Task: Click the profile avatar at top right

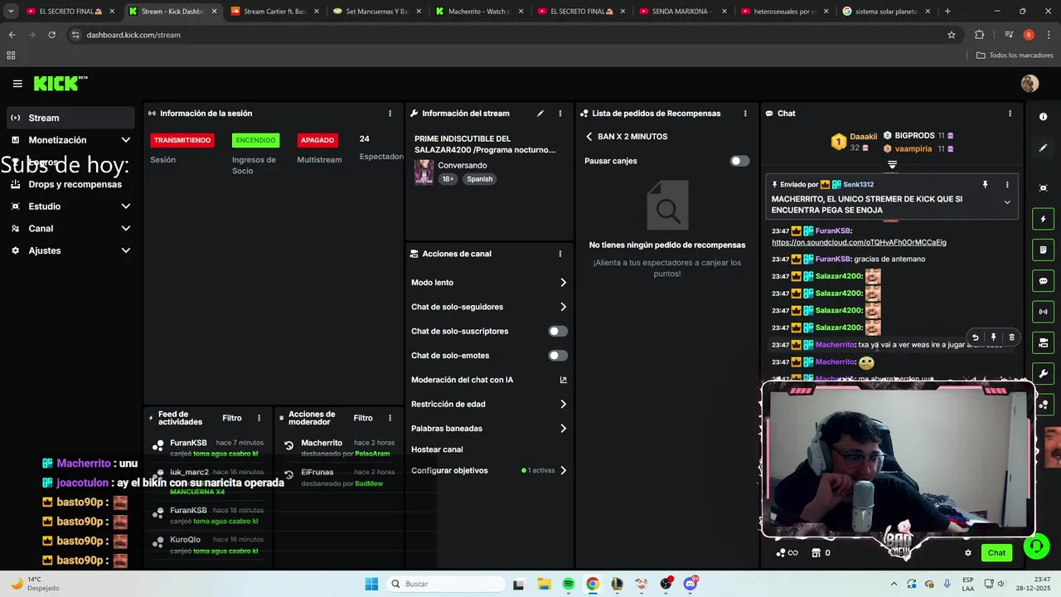Action: [x=1030, y=84]
